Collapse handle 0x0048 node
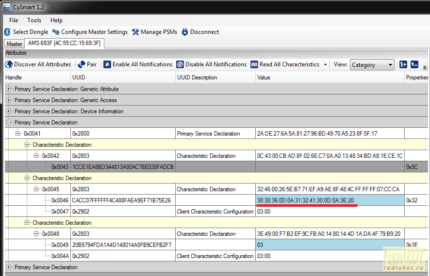430x276 pixels. pos(36,233)
